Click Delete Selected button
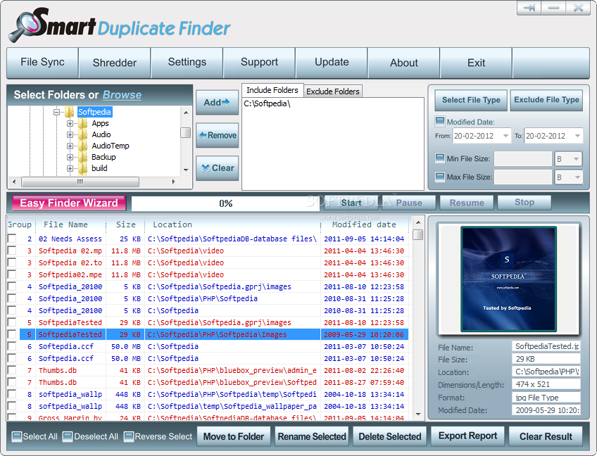This screenshot has height=456, width=597. [390, 436]
